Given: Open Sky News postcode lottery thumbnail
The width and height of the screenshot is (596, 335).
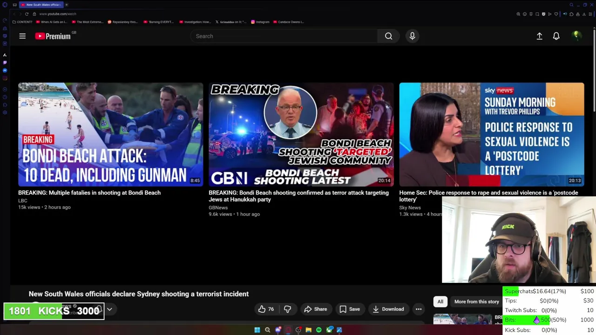Looking at the screenshot, I should click(491, 134).
